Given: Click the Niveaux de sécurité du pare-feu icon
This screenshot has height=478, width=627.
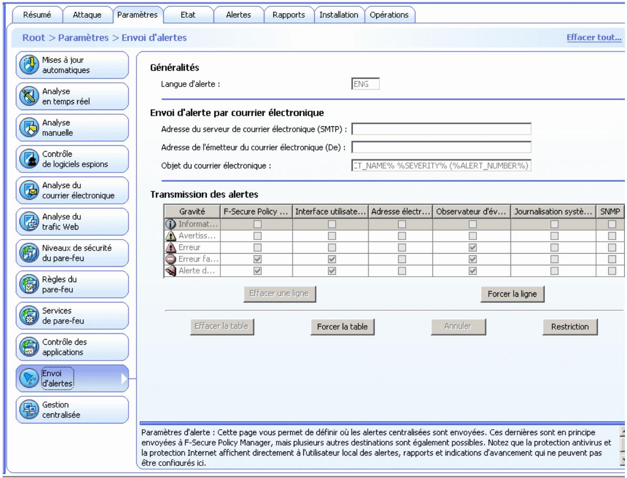Looking at the screenshot, I should (x=29, y=253).
